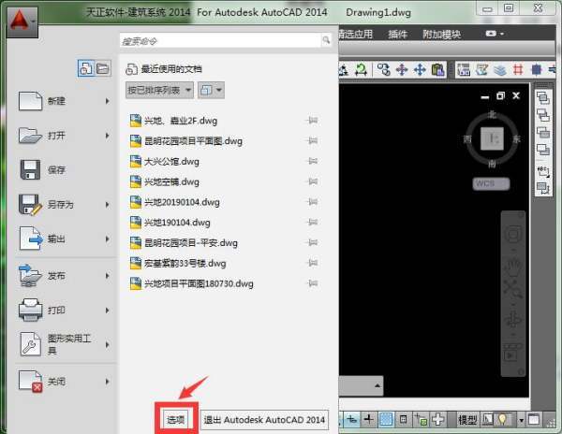Viewport: 562px width, 434px height.
Task: Expand the 发布 submenu arrow
Action: pyautogui.click(x=107, y=276)
